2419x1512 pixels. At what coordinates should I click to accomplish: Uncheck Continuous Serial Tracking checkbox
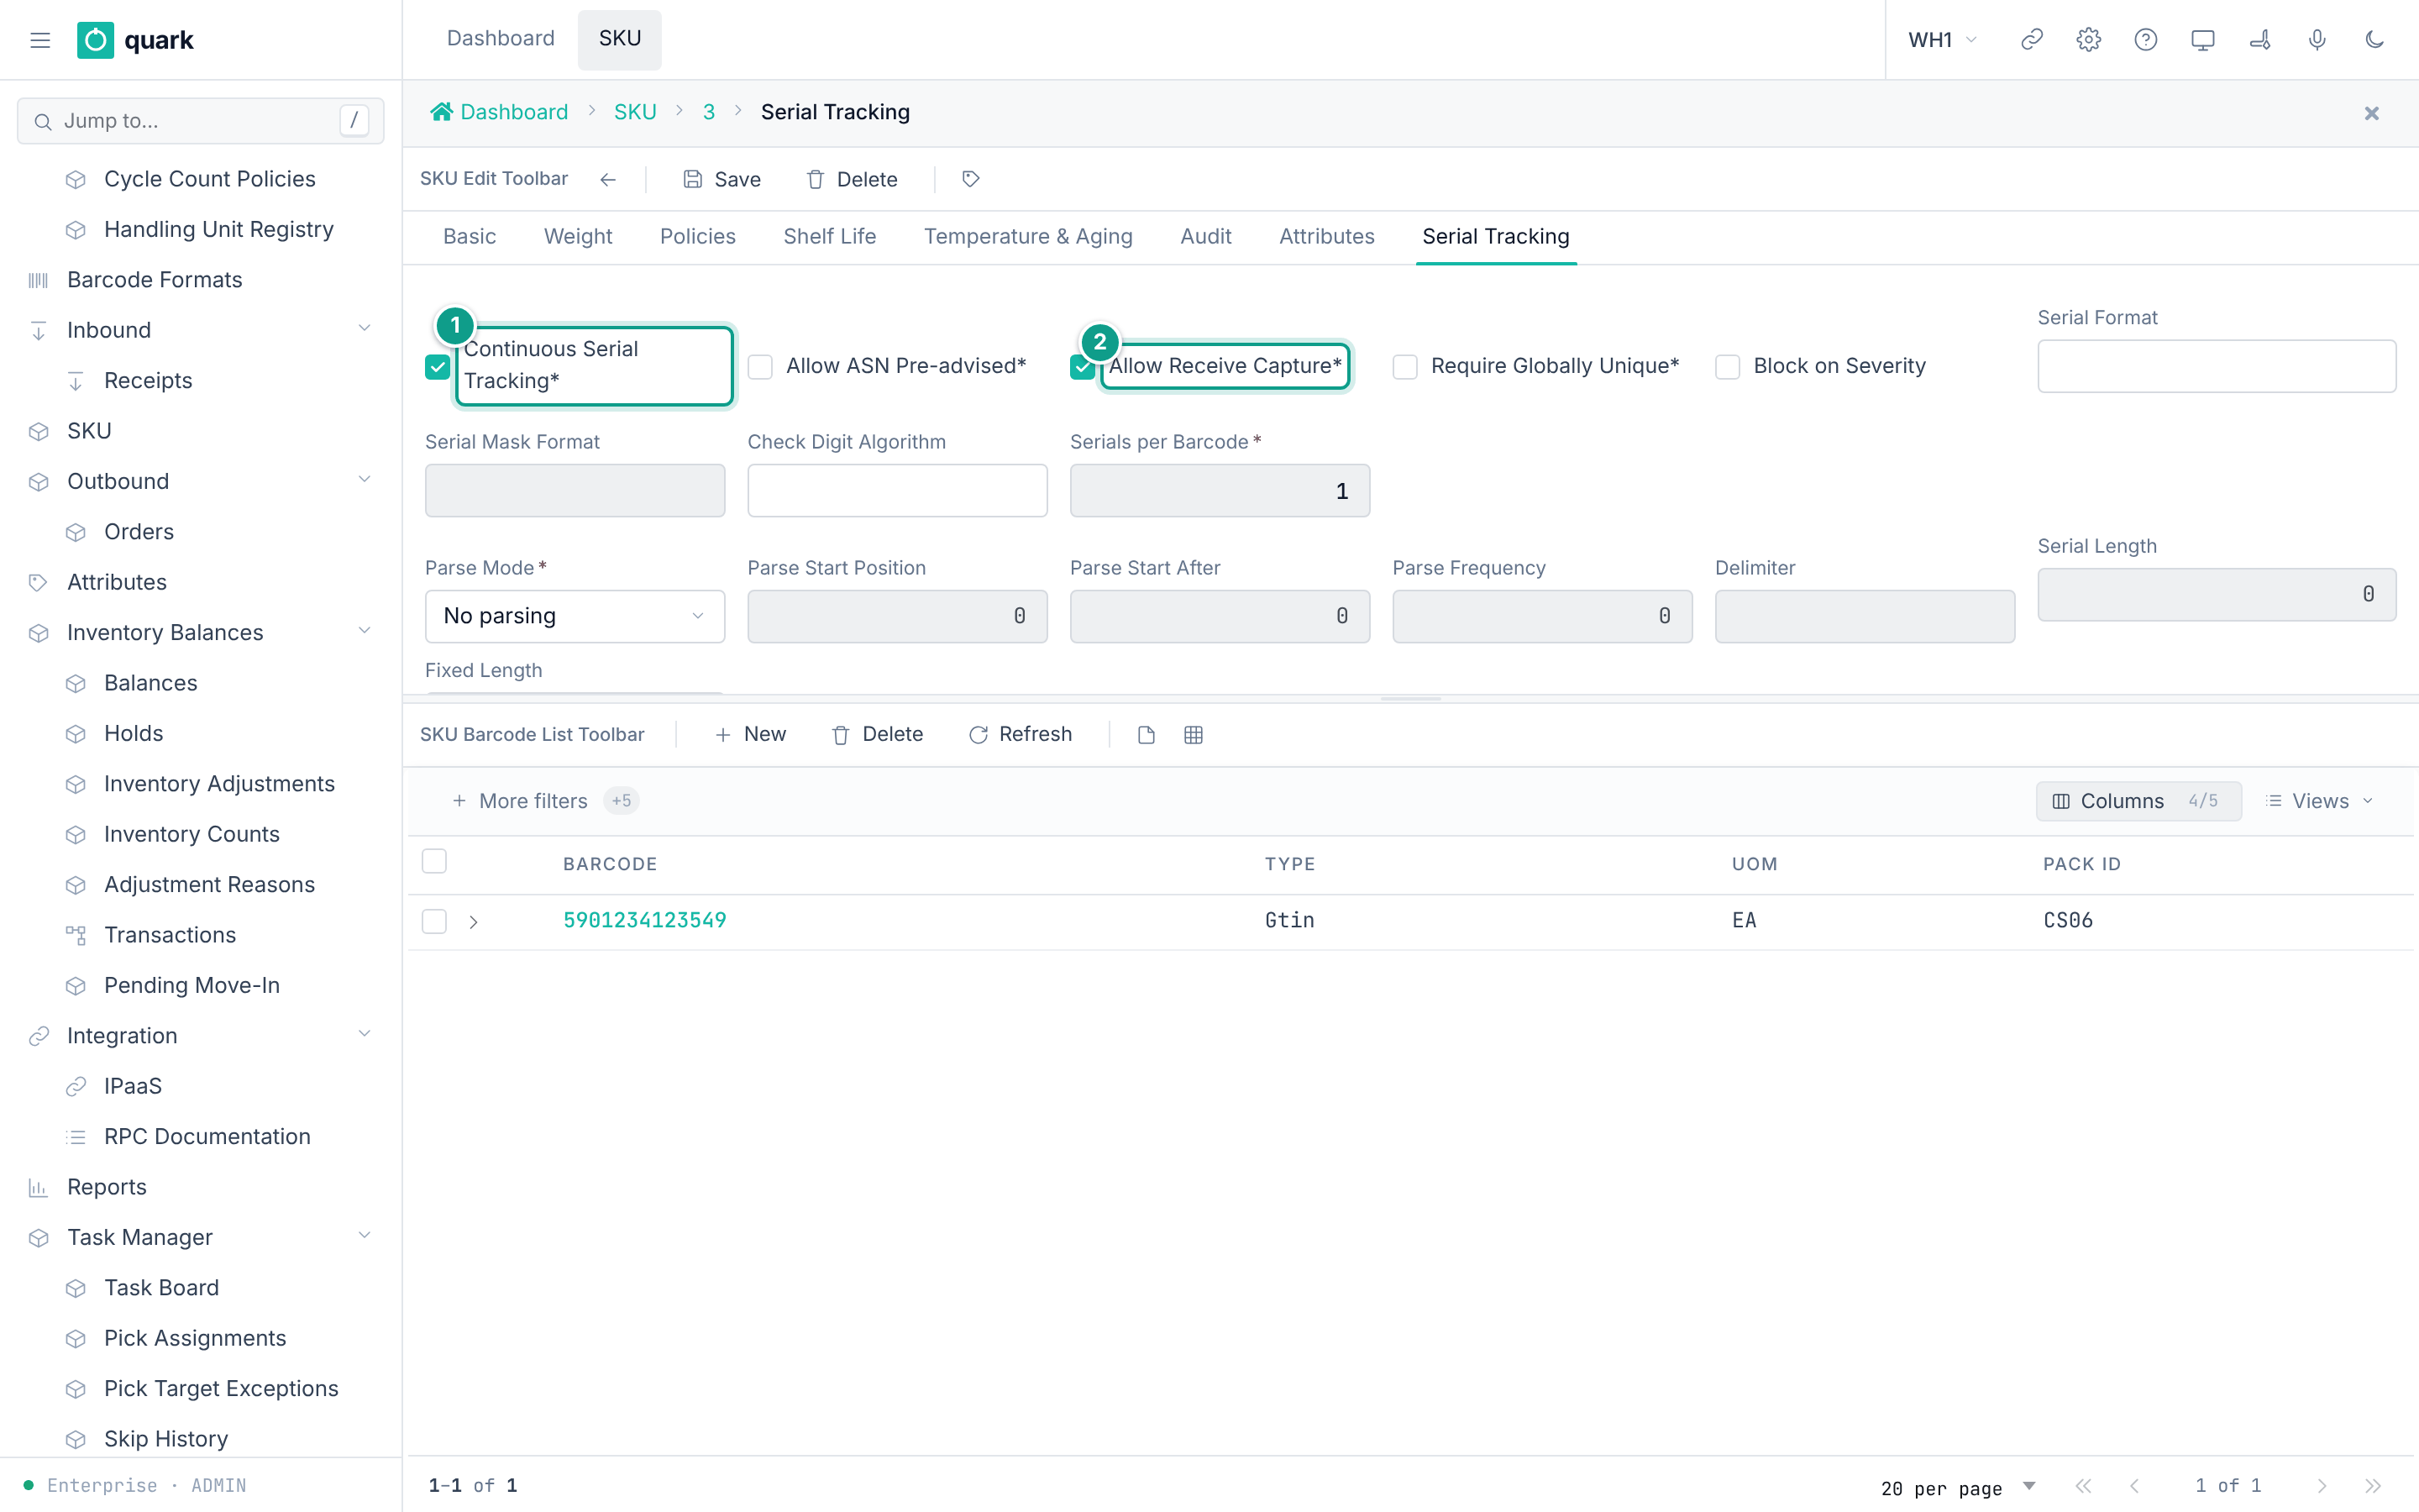437,366
